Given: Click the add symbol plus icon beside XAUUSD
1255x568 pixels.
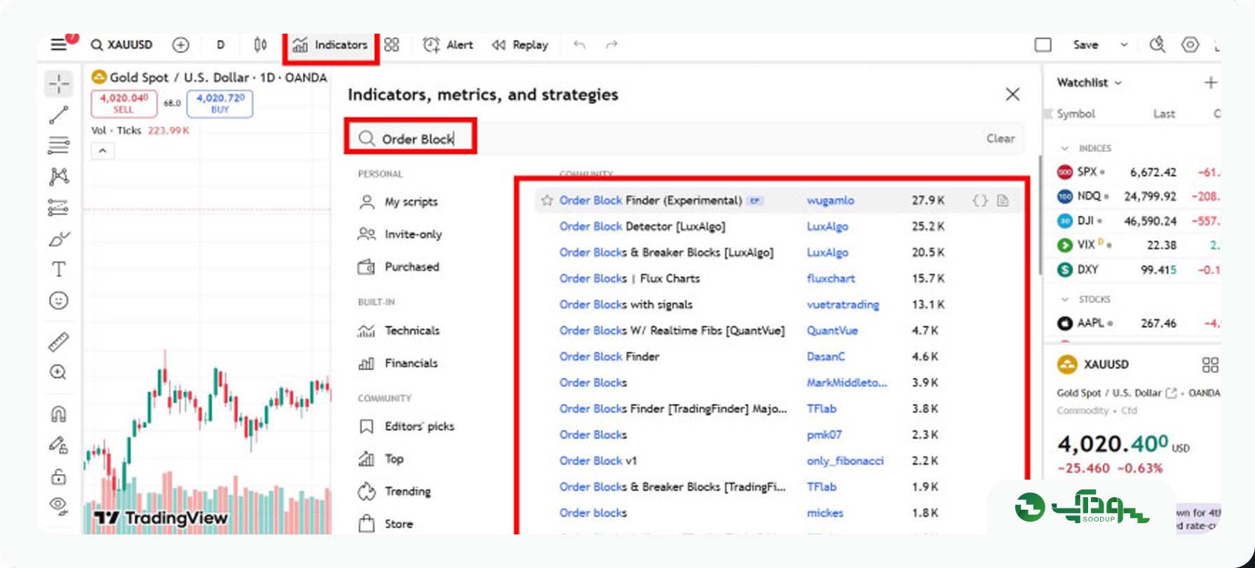Looking at the screenshot, I should point(181,45).
